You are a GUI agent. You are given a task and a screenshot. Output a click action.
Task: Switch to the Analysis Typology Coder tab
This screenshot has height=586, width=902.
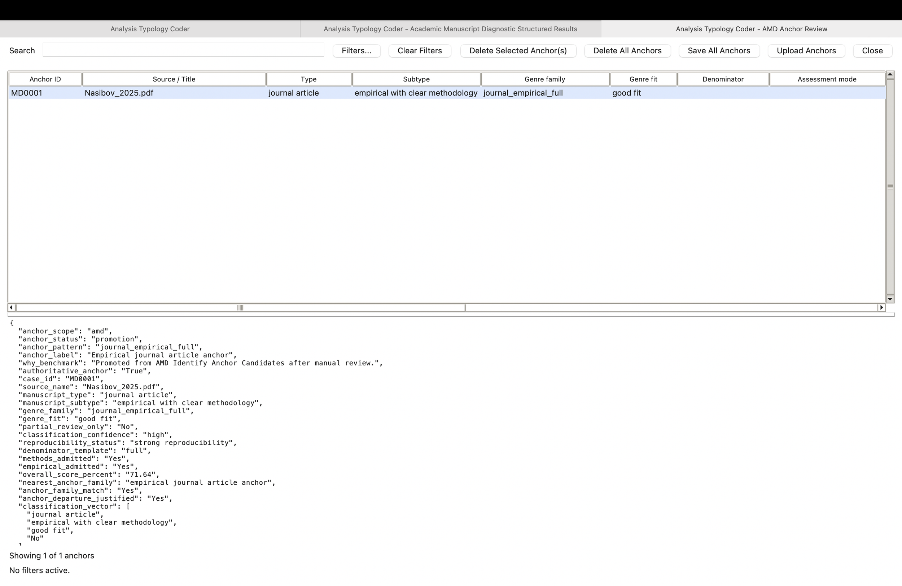(150, 29)
